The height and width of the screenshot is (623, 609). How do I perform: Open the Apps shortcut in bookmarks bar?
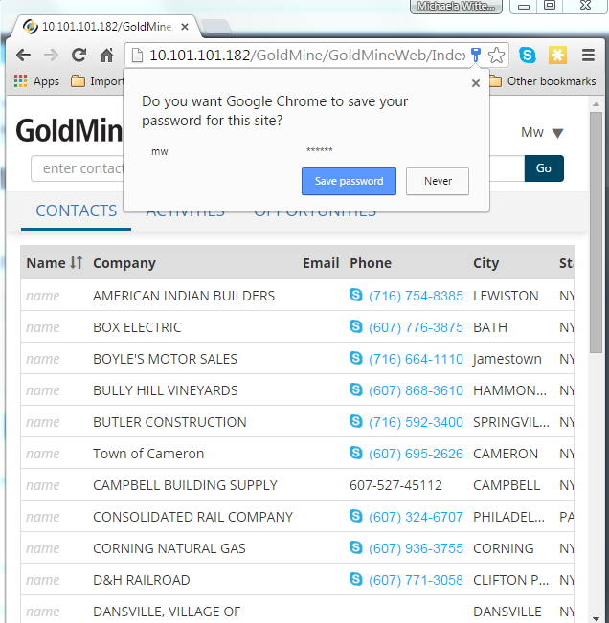pyautogui.click(x=36, y=81)
